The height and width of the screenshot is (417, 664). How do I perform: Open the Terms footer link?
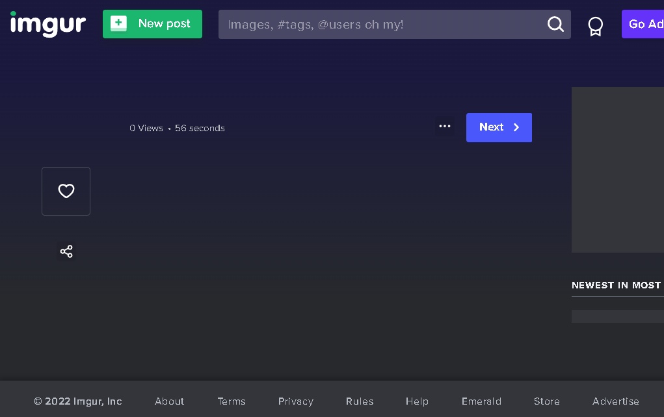point(232,401)
